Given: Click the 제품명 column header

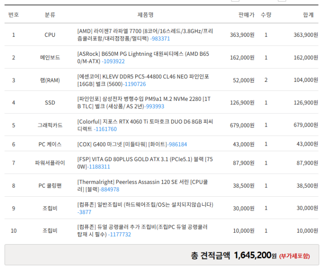Looking at the screenshot, I should pos(146,15).
